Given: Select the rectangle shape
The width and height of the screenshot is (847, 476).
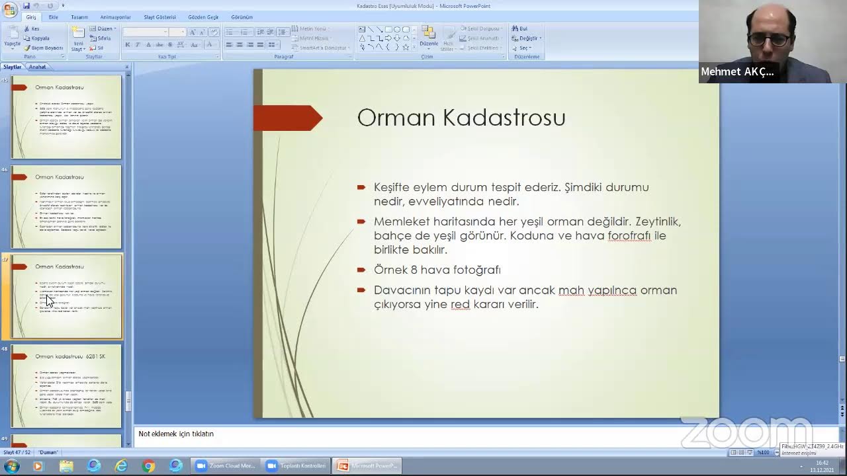Looking at the screenshot, I should tap(388, 30).
